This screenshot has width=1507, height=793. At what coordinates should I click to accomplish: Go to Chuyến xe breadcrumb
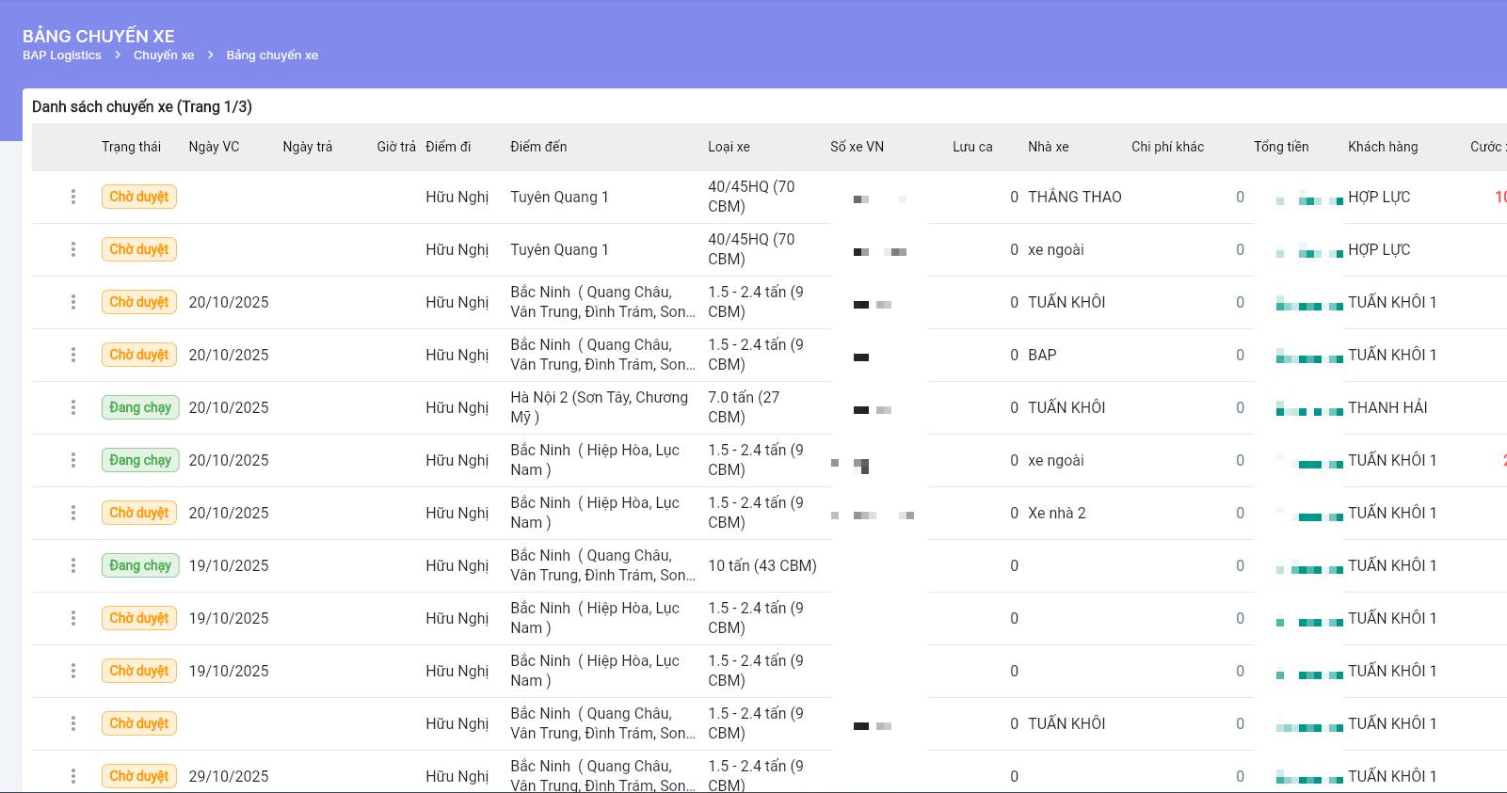(164, 56)
